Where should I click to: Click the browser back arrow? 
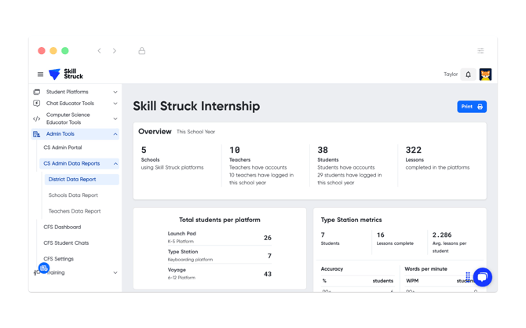(100, 51)
